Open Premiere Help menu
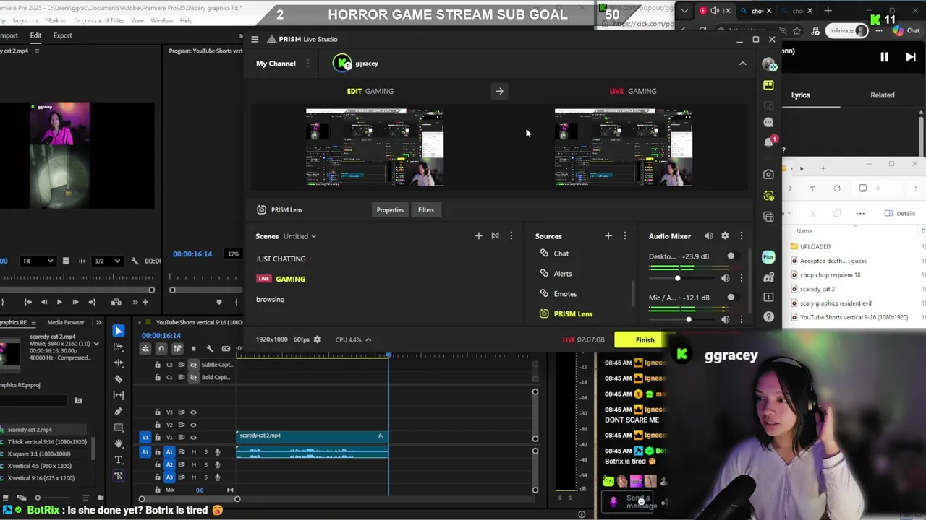This screenshot has height=520, width=926. point(186,21)
